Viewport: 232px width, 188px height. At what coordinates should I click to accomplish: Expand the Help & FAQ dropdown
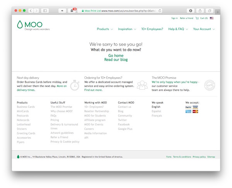178,29
